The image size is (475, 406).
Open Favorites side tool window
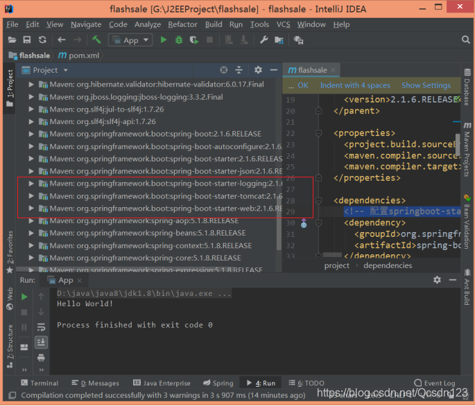point(10,252)
